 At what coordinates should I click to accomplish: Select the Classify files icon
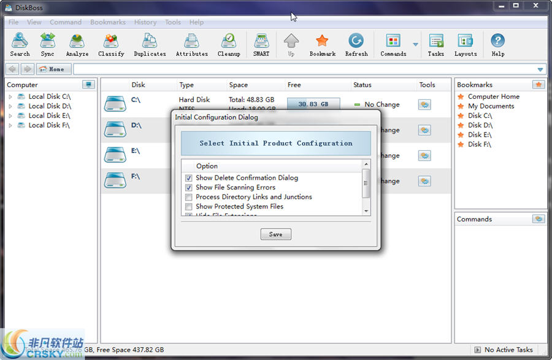point(111,45)
